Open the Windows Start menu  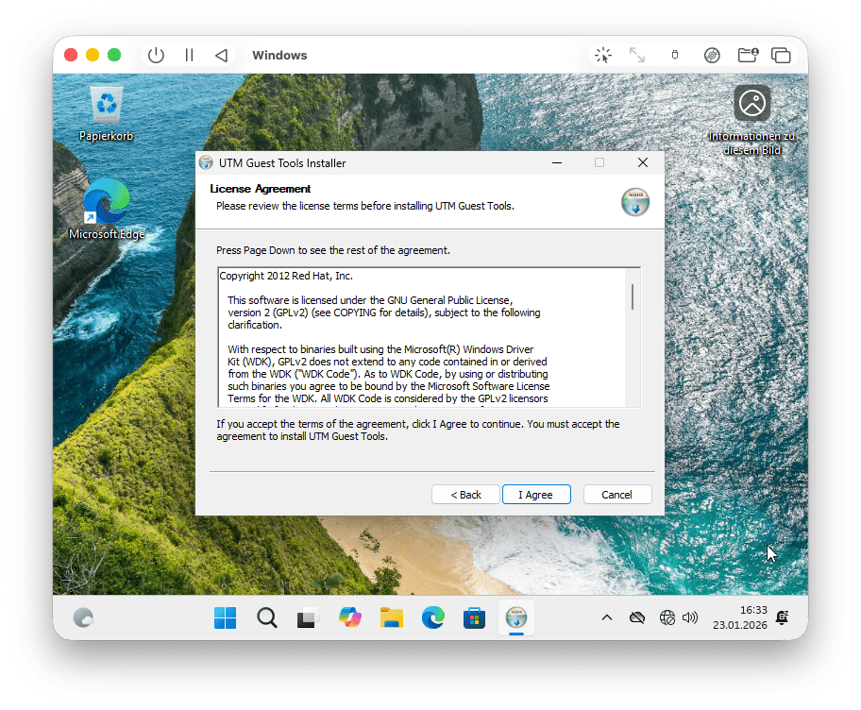click(226, 618)
